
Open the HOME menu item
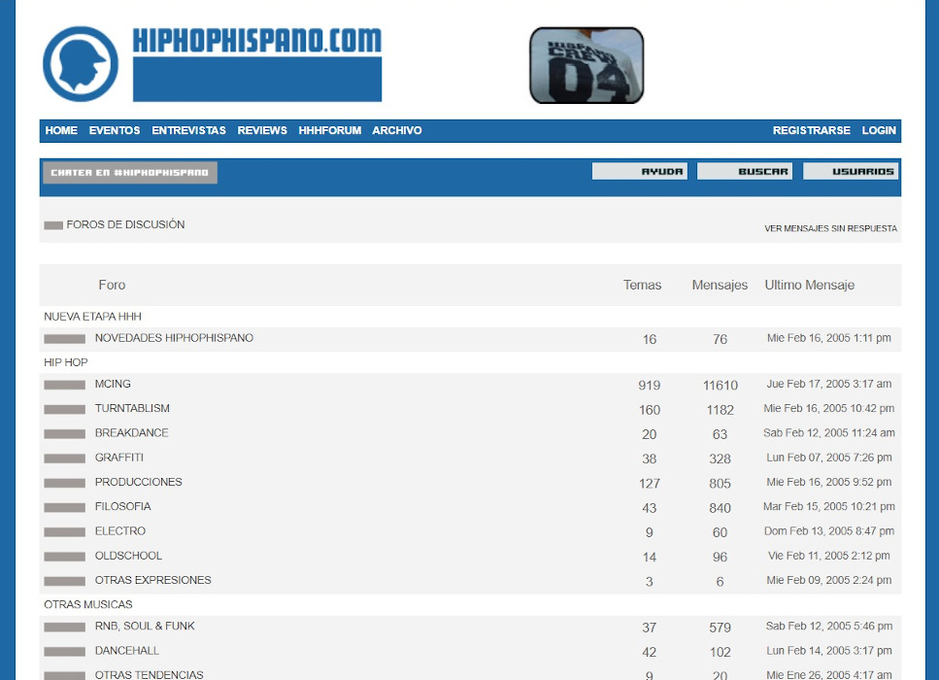tap(61, 130)
